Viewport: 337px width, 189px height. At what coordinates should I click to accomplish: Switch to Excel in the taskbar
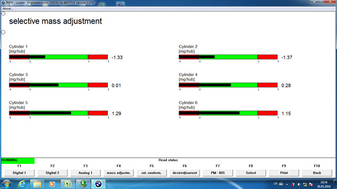coord(68,184)
